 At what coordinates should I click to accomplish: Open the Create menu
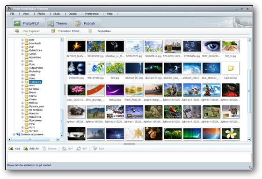point(73,14)
